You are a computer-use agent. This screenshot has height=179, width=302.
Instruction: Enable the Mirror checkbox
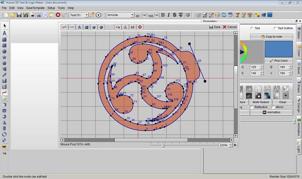click(273, 107)
